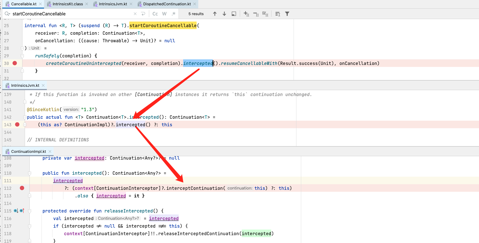Viewport: 479px width, 243px height.
Task: Go to previous search occurrence
Action: pos(215,14)
